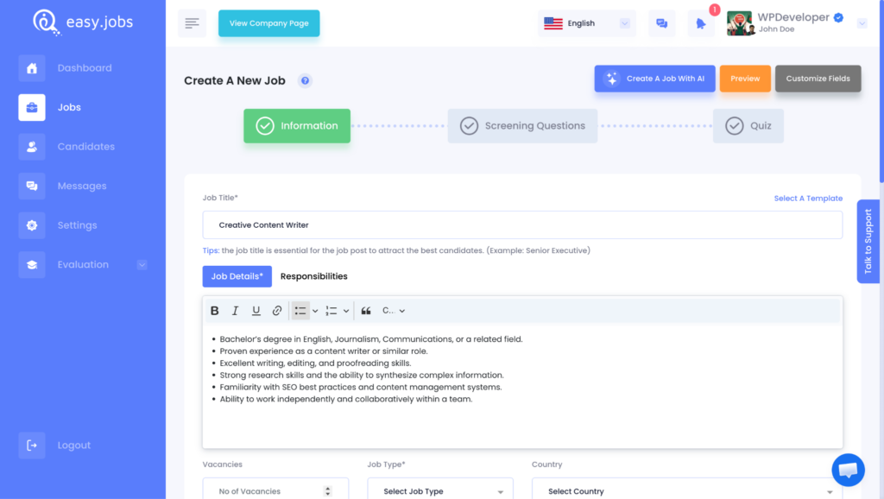
Task: Switch to Job Details tab
Action: [237, 276]
